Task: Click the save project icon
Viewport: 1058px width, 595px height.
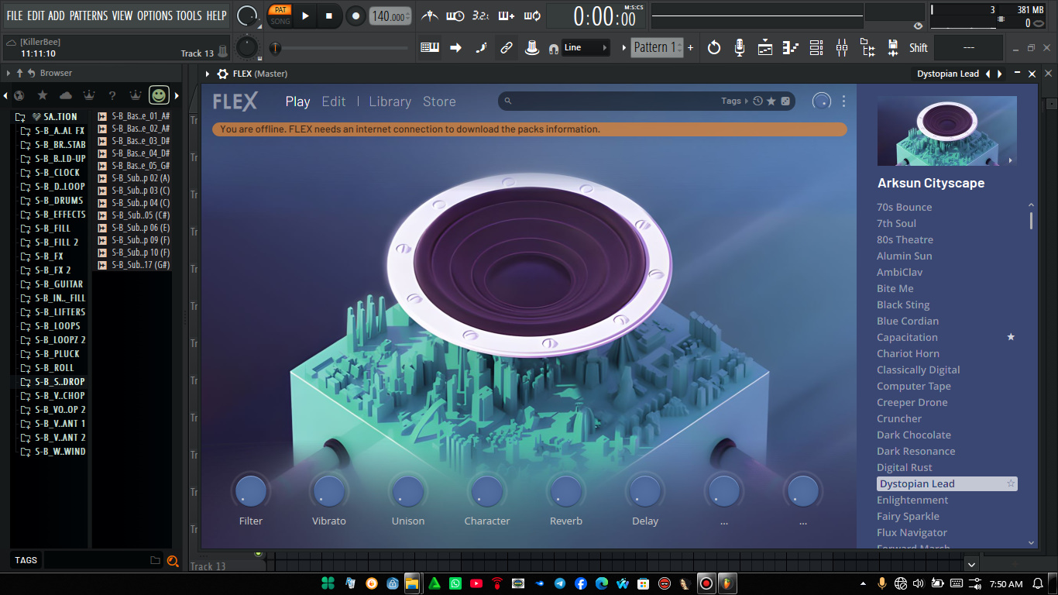Action: tap(893, 47)
